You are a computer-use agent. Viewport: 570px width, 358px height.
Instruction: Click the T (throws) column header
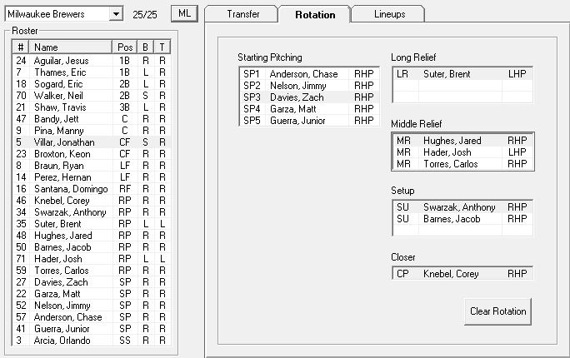point(162,47)
